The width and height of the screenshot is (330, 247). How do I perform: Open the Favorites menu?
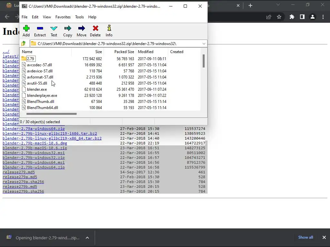click(63, 17)
